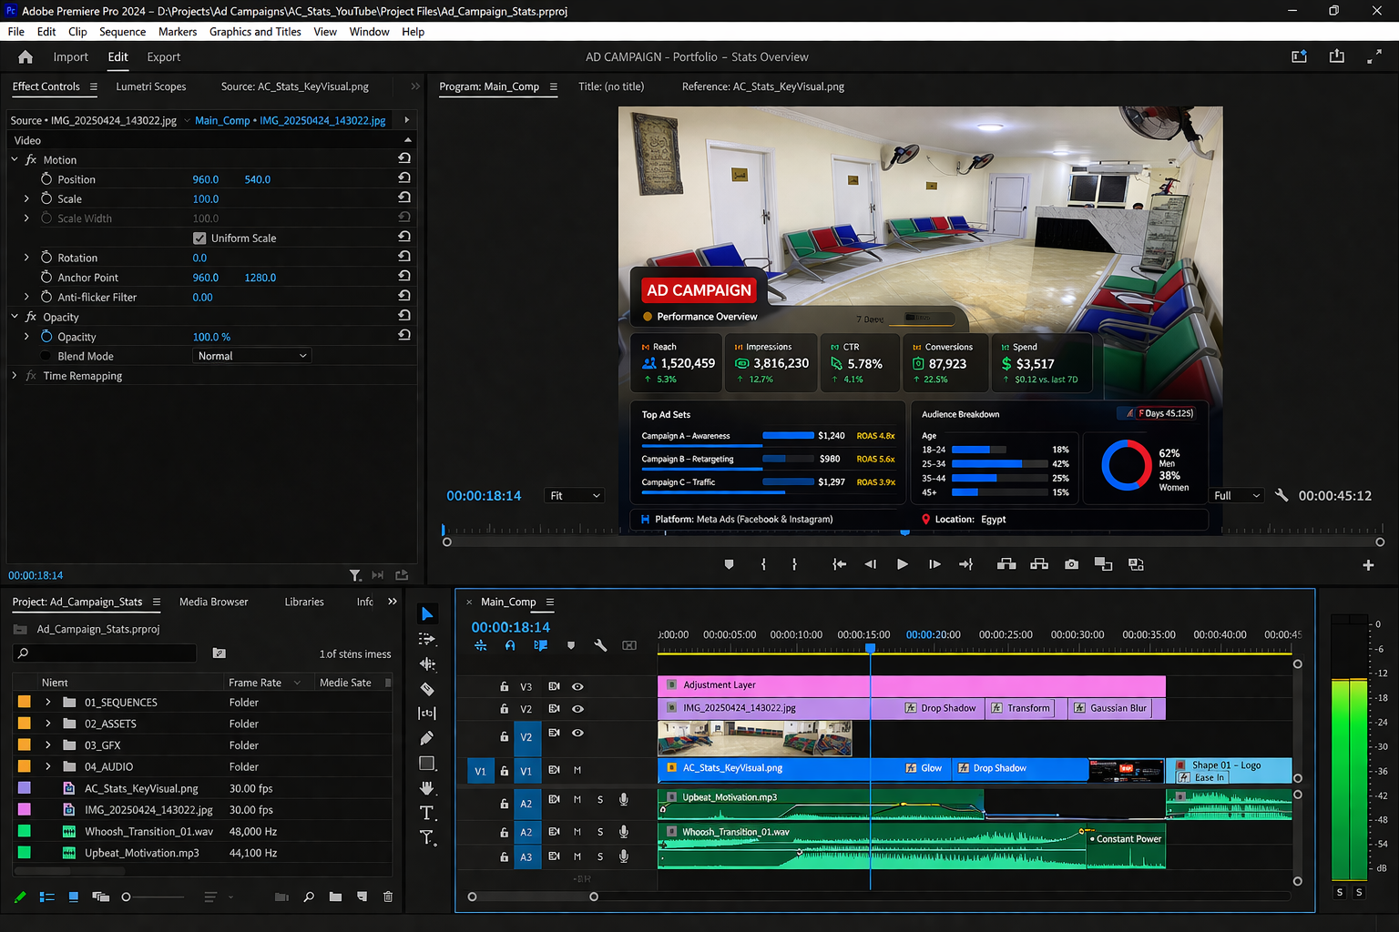This screenshot has width=1399, height=932.
Task: Collapse the Motion effect group
Action: coord(15,159)
